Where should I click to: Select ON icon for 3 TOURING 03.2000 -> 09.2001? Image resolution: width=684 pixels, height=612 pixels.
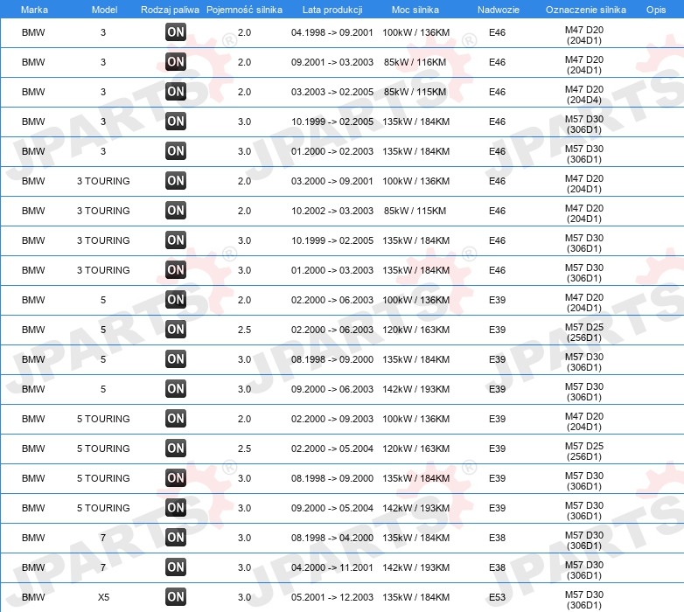coord(176,181)
